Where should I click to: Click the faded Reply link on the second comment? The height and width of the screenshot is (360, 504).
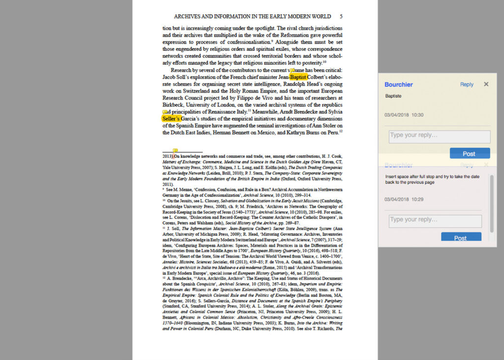pos(467,165)
